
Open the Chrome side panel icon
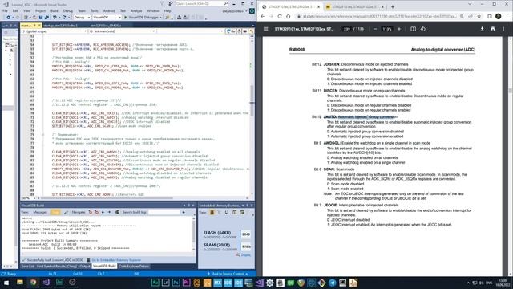point(490,16)
